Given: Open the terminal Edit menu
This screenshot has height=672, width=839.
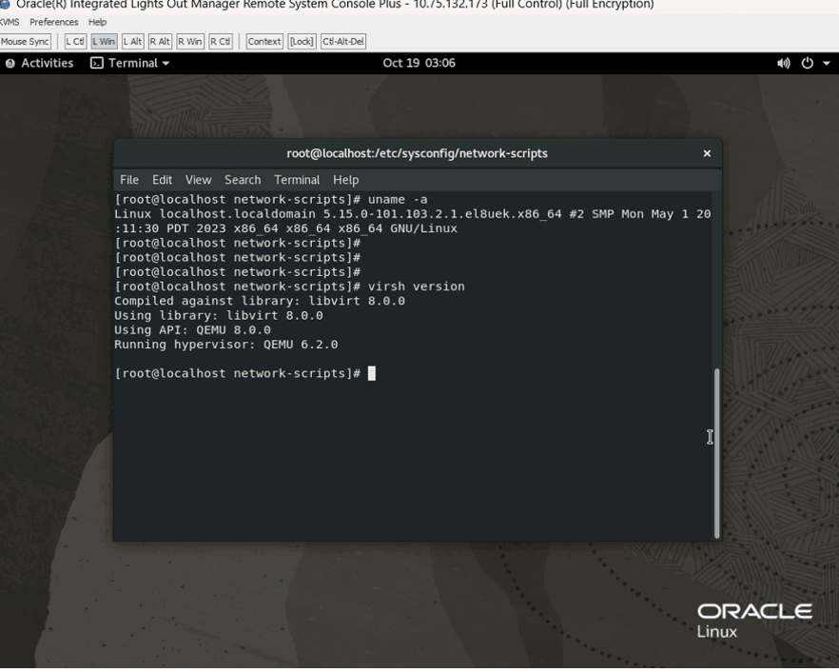Looking at the screenshot, I should click(x=162, y=180).
